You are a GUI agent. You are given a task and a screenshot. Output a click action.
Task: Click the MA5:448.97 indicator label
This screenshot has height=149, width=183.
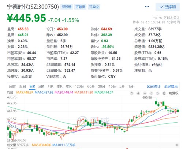pos(25,92)
